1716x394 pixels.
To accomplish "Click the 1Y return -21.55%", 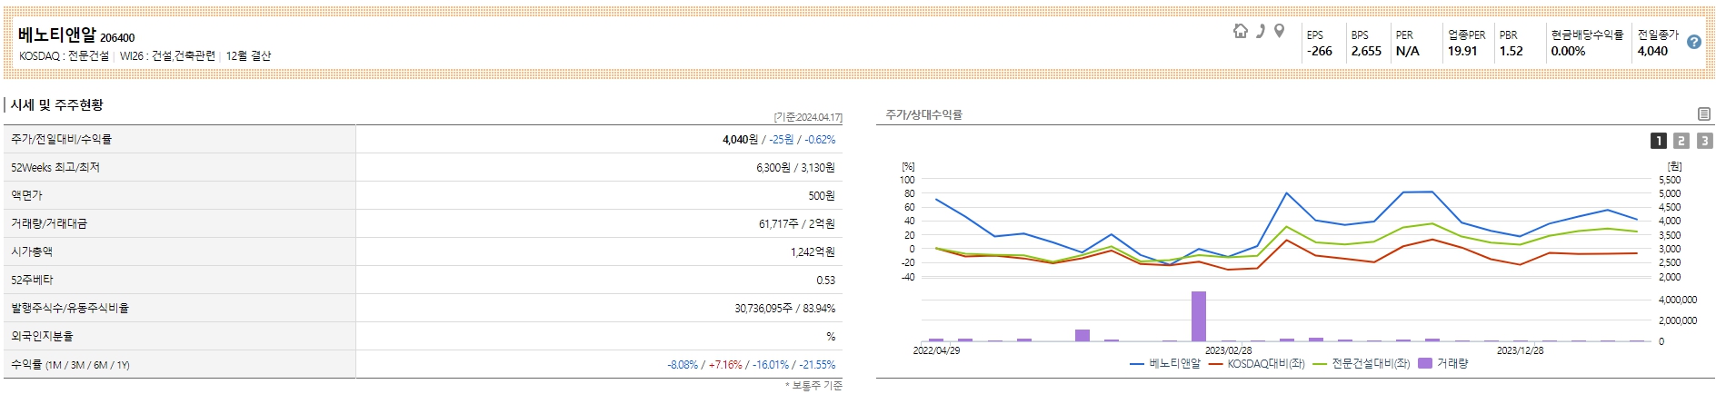I will pos(817,365).
